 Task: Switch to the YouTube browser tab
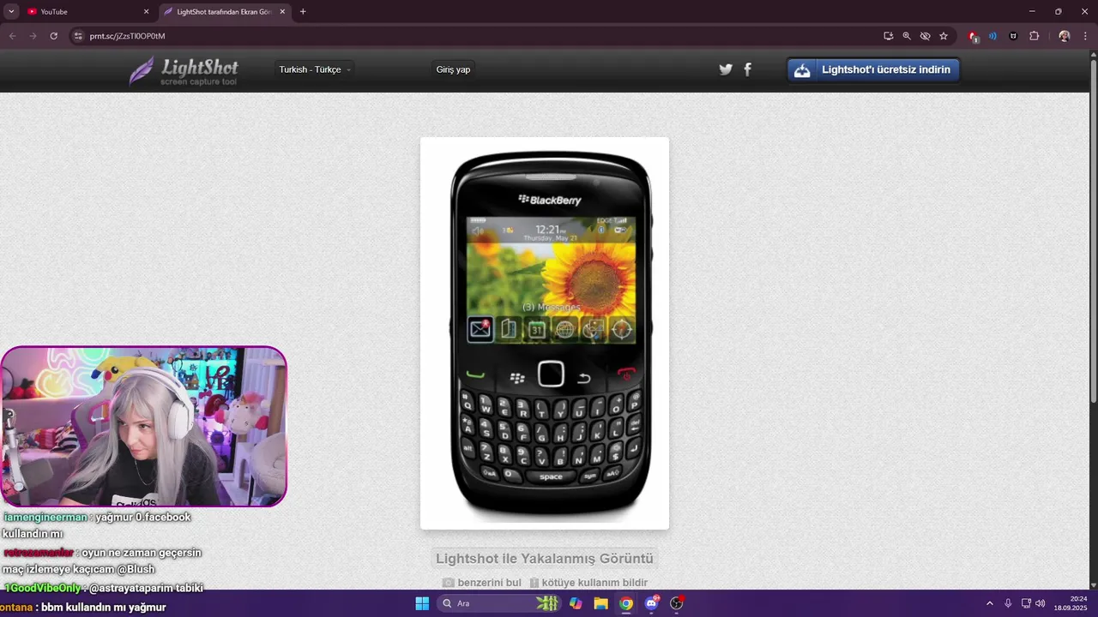coord(86,11)
